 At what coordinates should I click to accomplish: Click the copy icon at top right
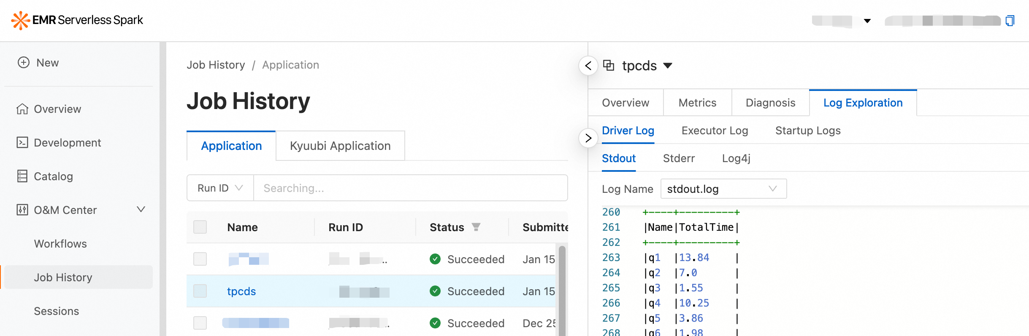(1010, 21)
